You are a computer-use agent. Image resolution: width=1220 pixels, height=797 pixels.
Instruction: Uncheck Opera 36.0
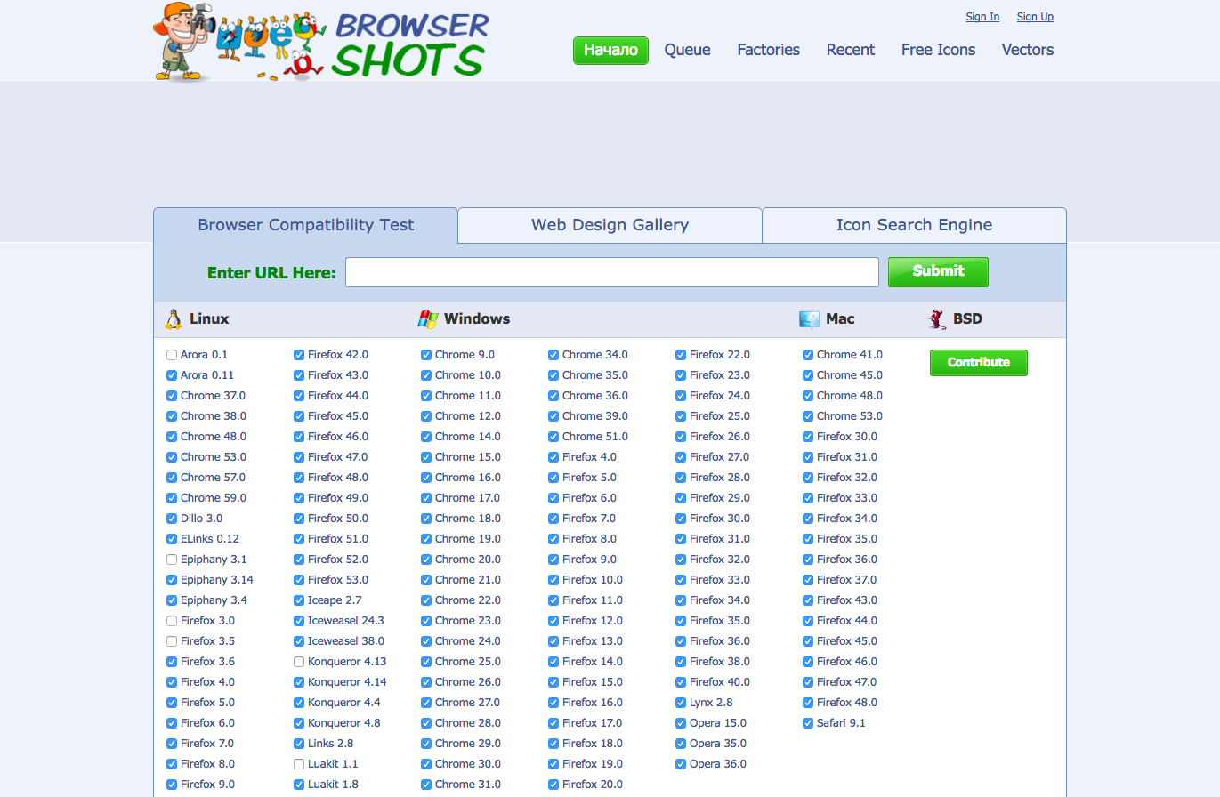(x=681, y=764)
